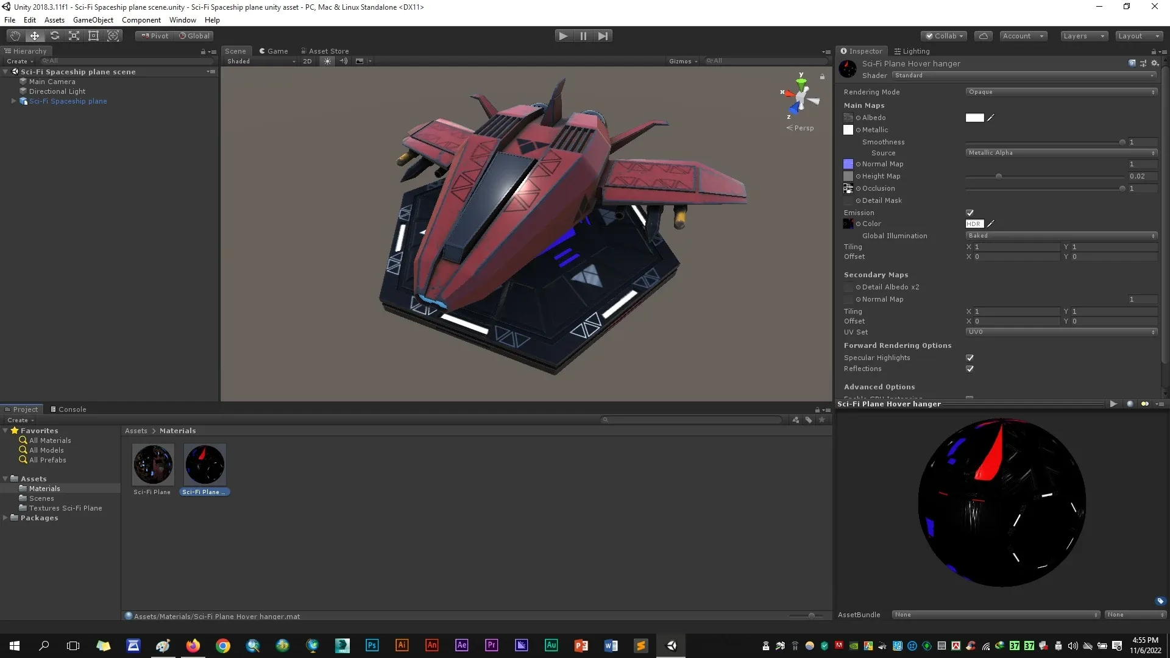
Task: Select the Hand tool
Action: pyautogui.click(x=15, y=36)
